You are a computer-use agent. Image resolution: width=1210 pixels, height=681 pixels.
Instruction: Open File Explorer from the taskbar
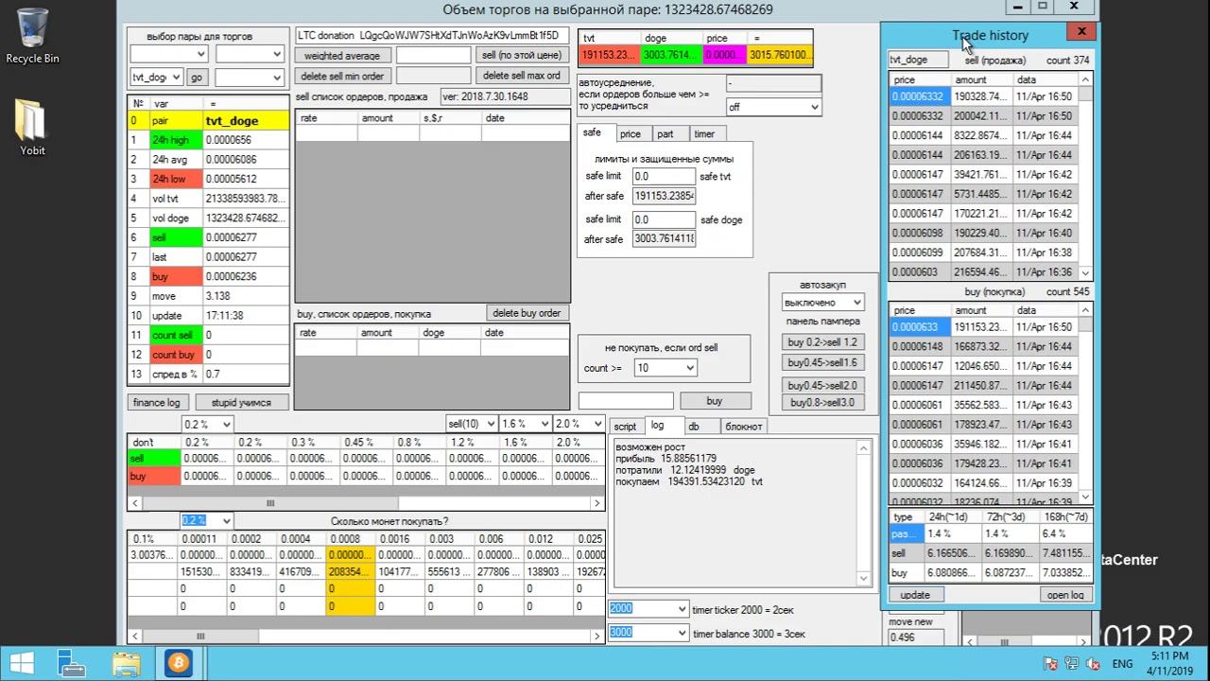[126, 663]
